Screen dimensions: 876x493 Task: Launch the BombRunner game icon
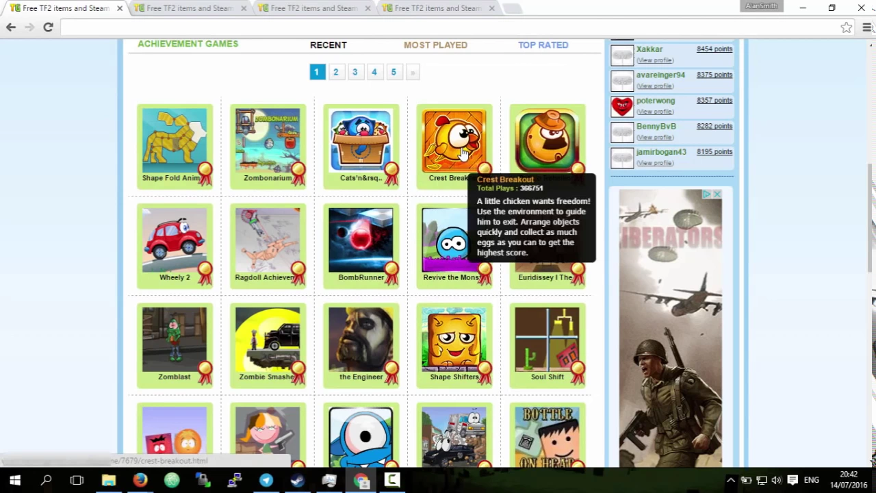[x=361, y=240]
